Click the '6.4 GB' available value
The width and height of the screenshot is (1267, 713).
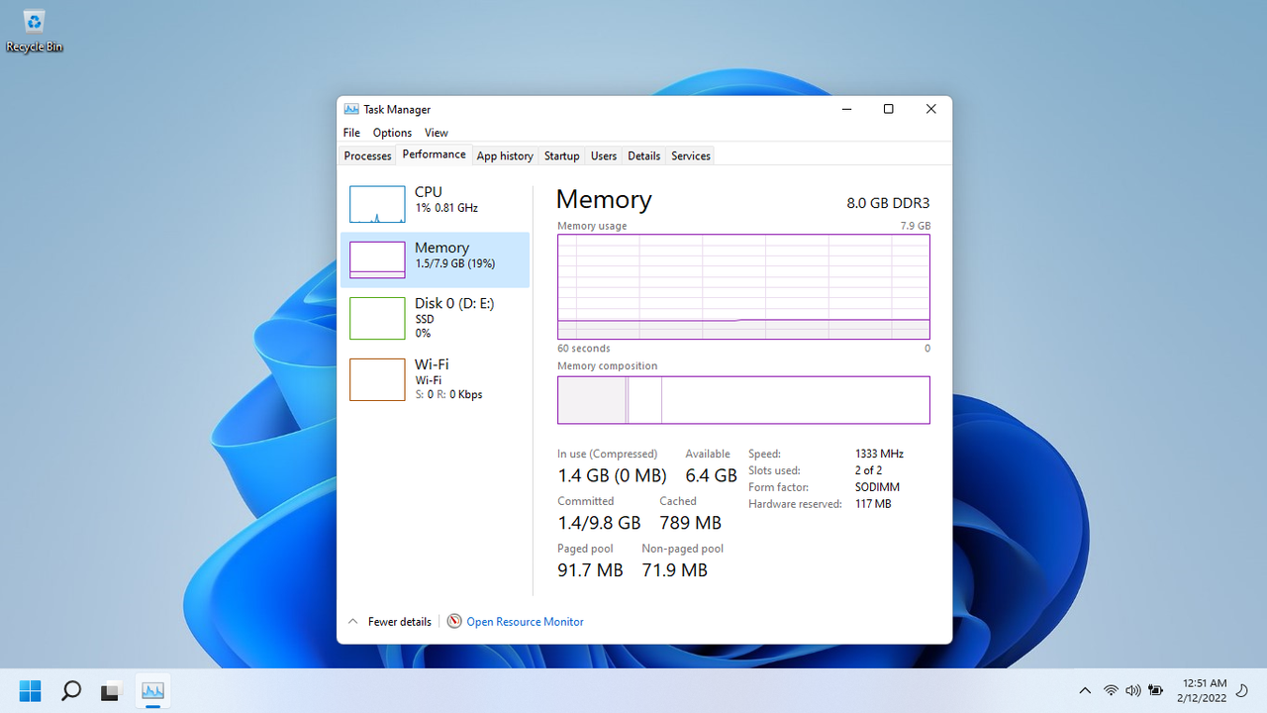pos(712,475)
